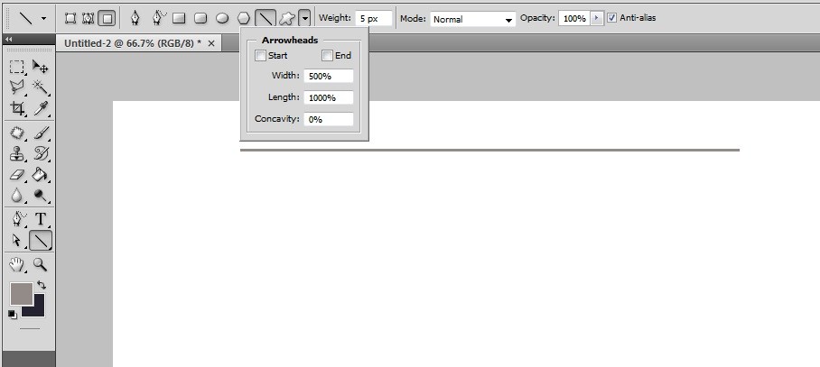The width and height of the screenshot is (820, 367).
Task: Select the Paint Bucket tool
Action: (x=41, y=174)
